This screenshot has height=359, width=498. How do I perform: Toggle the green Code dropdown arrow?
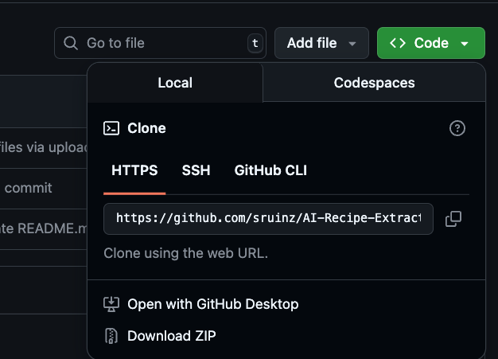click(465, 44)
